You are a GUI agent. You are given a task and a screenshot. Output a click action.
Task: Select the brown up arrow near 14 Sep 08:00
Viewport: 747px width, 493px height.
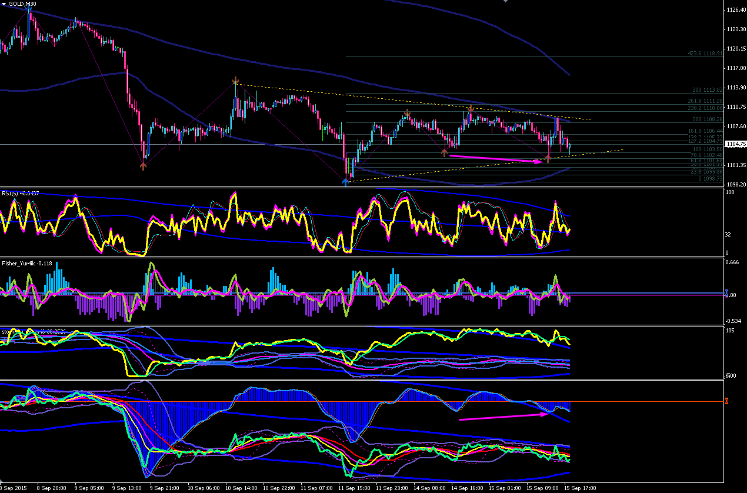[444, 152]
